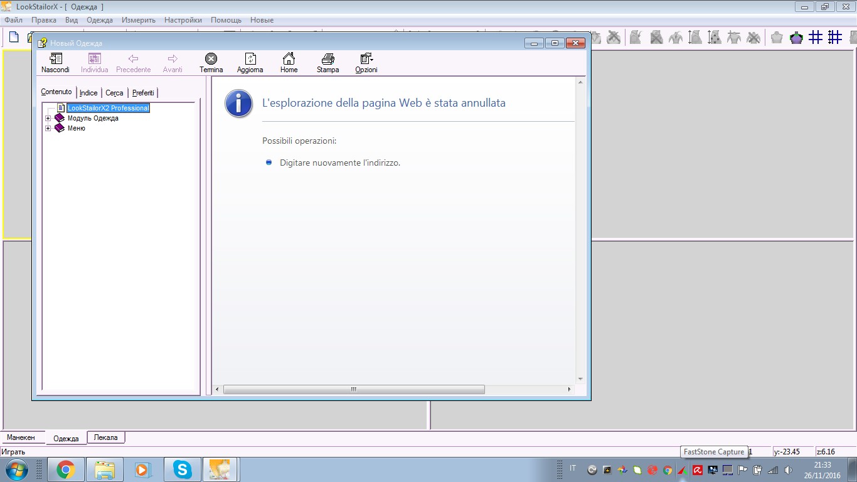This screenshot has height=482, width=857.
Task: Click the Nascondi button in help toolbar
Action: [x=55, y=63]
